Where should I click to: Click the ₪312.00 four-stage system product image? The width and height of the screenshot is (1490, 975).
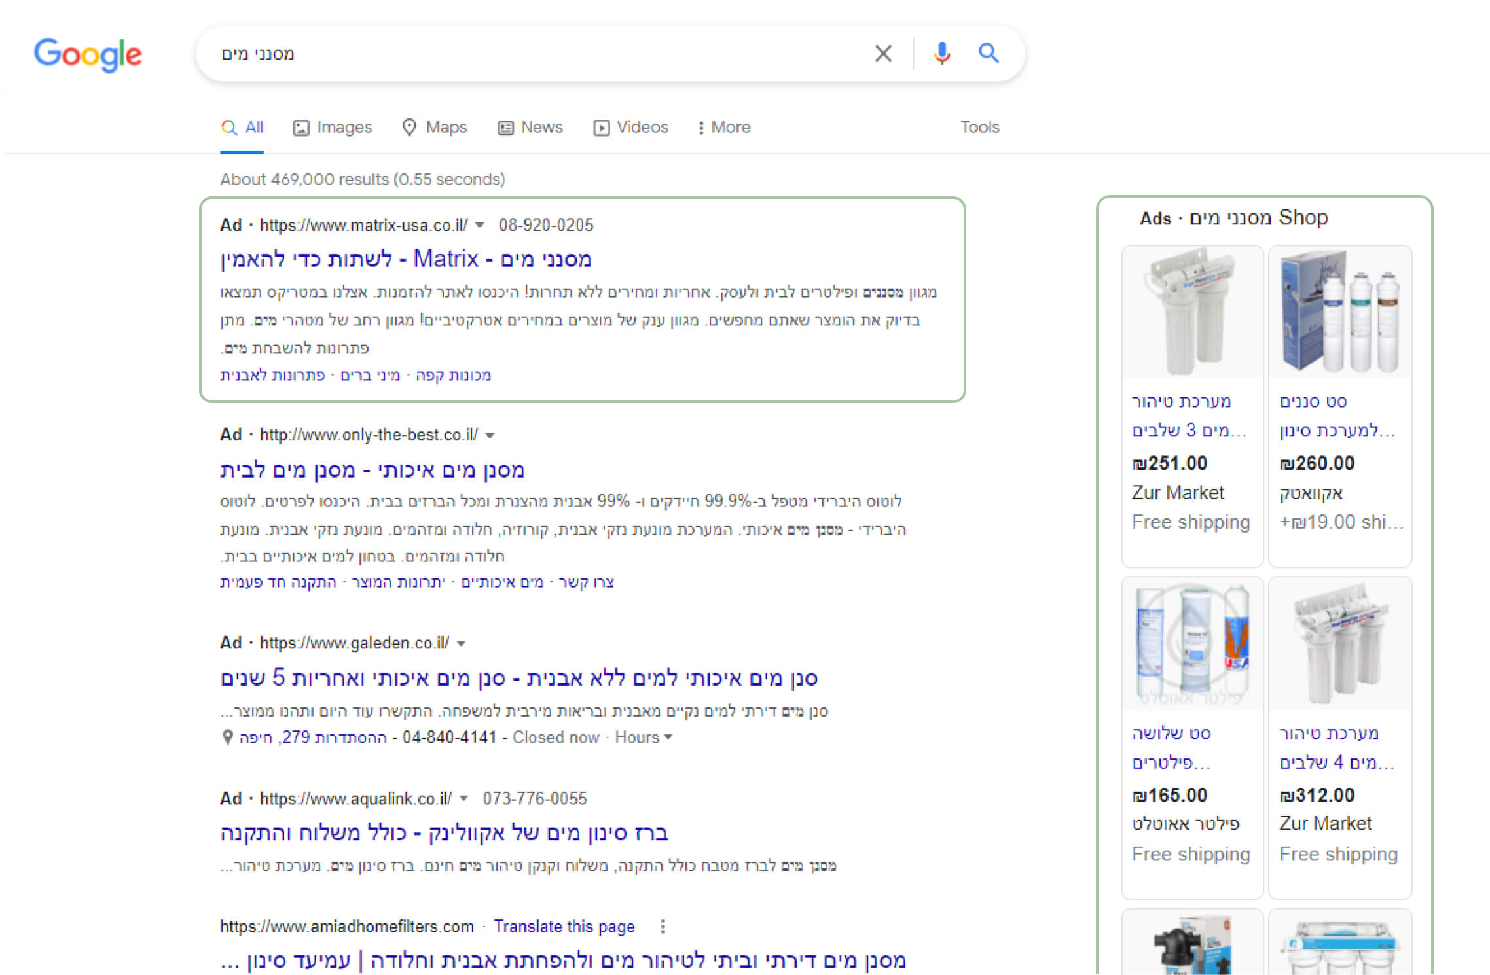click(x=1339, y=645)
